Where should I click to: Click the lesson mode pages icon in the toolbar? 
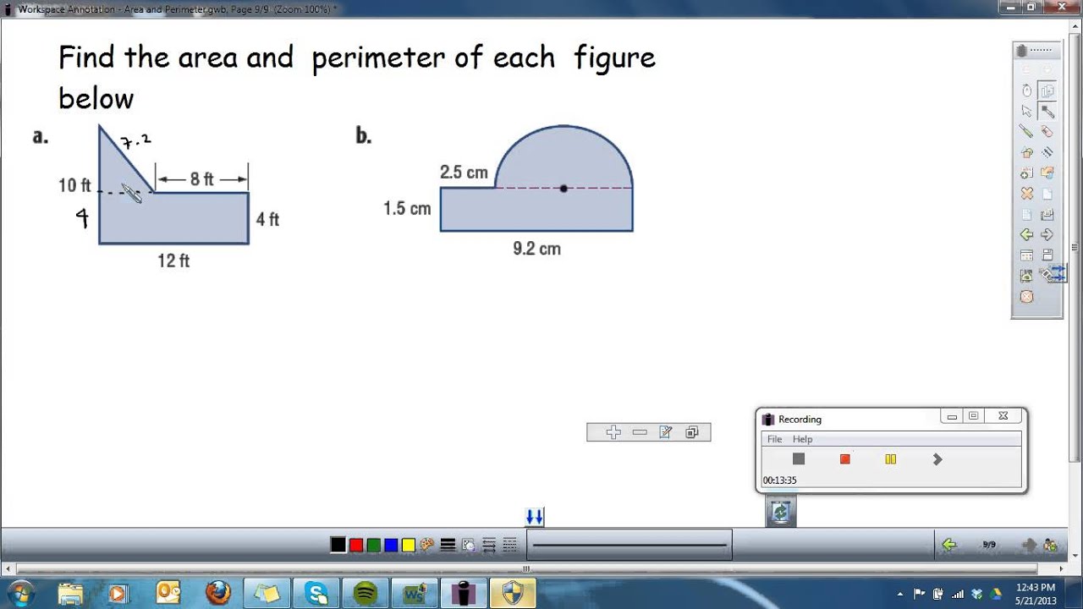(x=1047, y=91)
